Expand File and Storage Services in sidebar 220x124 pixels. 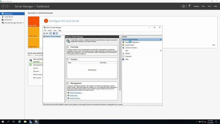pos(24,23)
